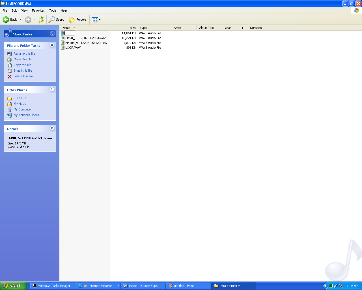Expand the Music Tasks panel
362x290 pixels.
52,34
